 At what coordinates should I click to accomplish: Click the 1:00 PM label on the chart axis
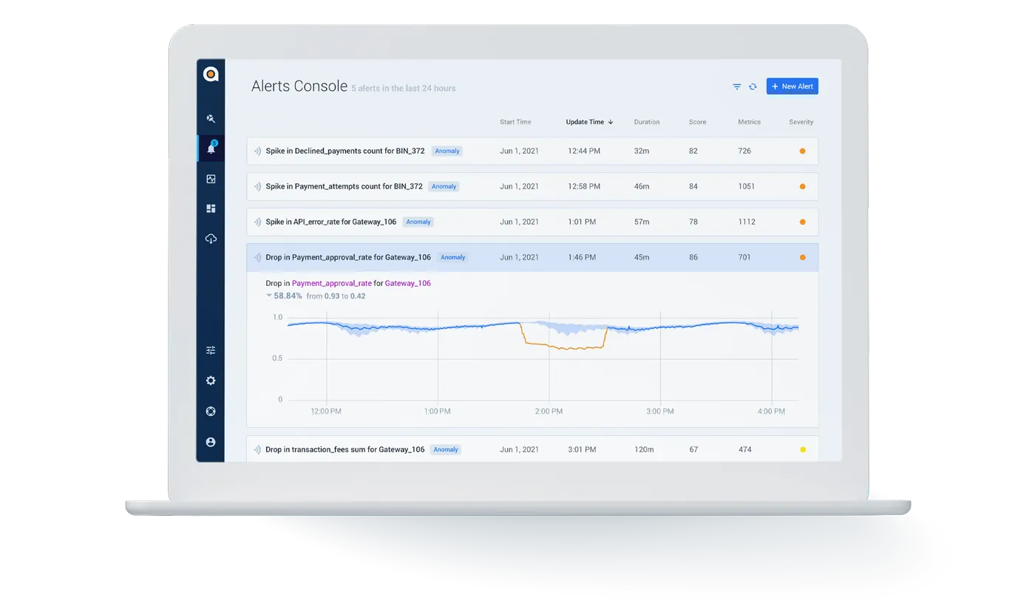click(437, 412)
